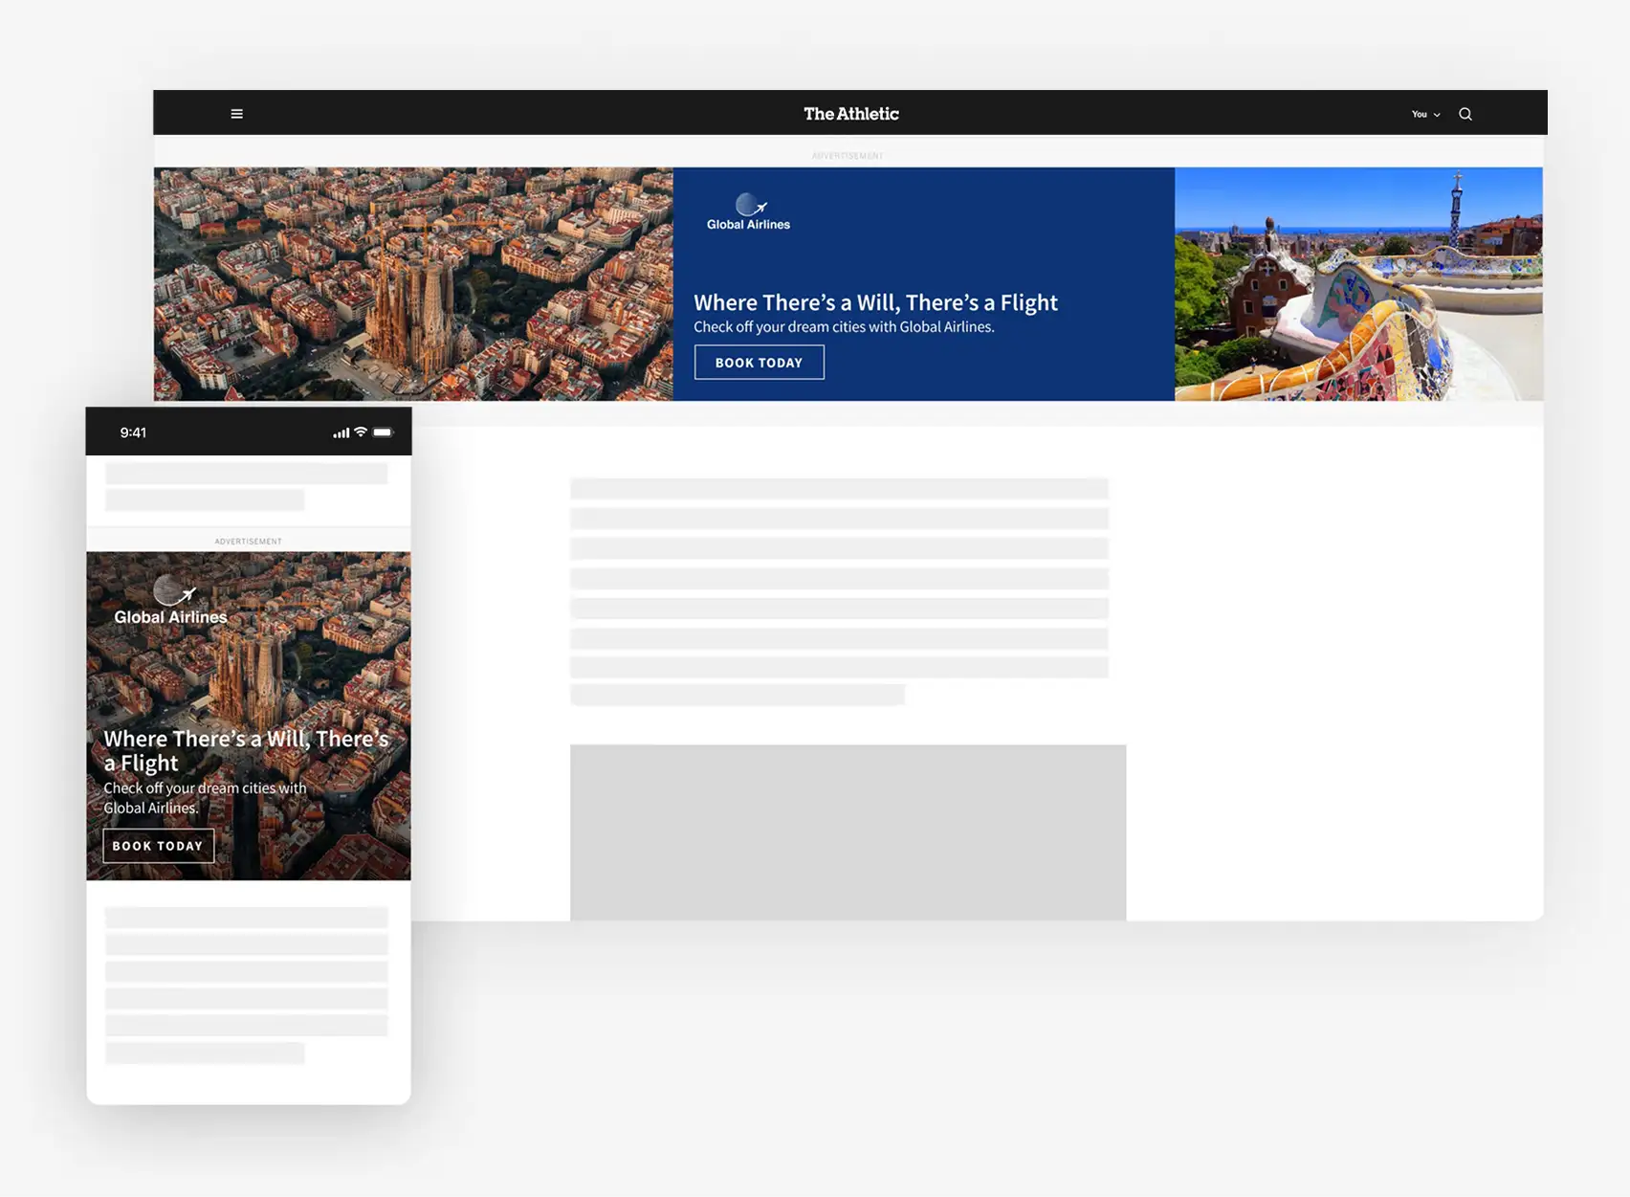Viewport: 1630px width, 1197px height.
Task: Click the search magnifier icon
Action: [x=1465, y=114]
